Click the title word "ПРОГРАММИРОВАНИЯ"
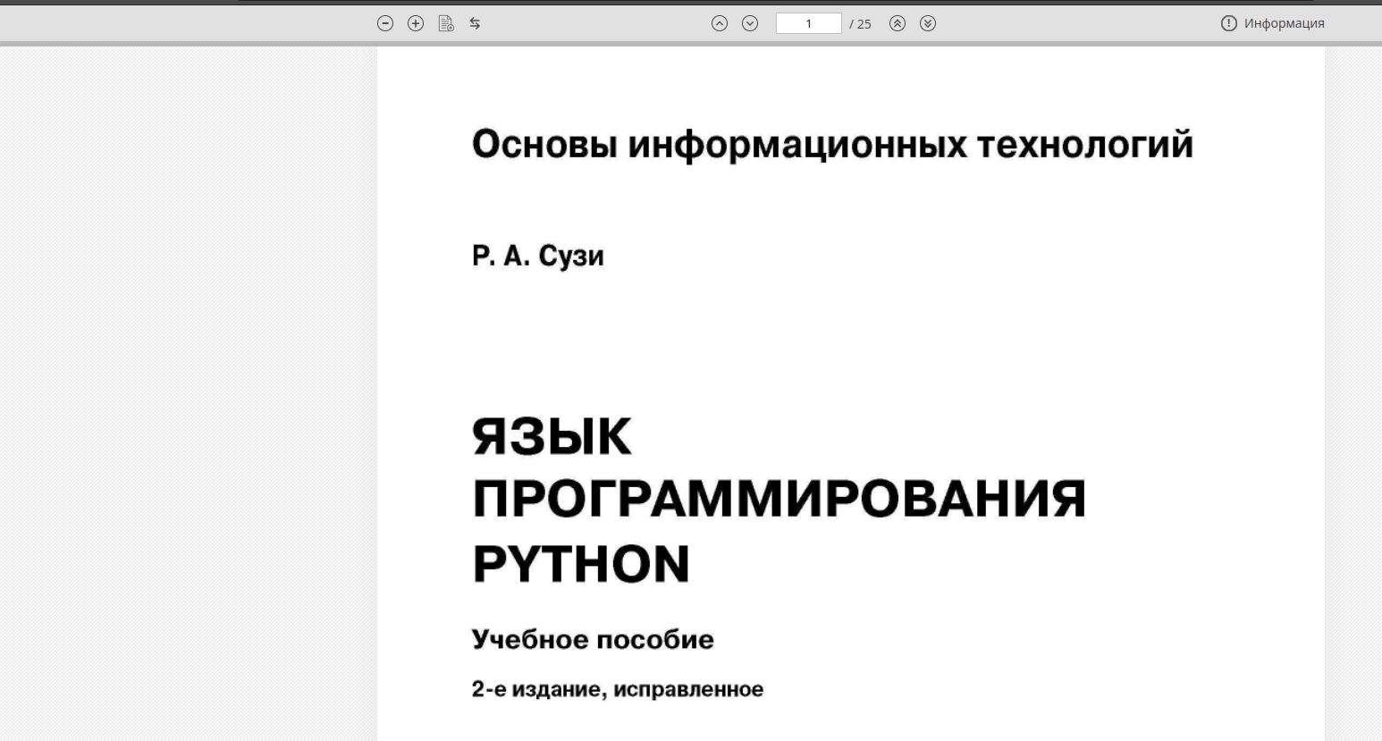 click(x=779, y=499)
